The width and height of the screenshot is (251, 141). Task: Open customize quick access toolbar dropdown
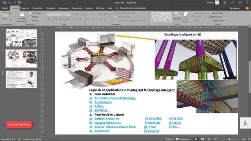point(24,3)
